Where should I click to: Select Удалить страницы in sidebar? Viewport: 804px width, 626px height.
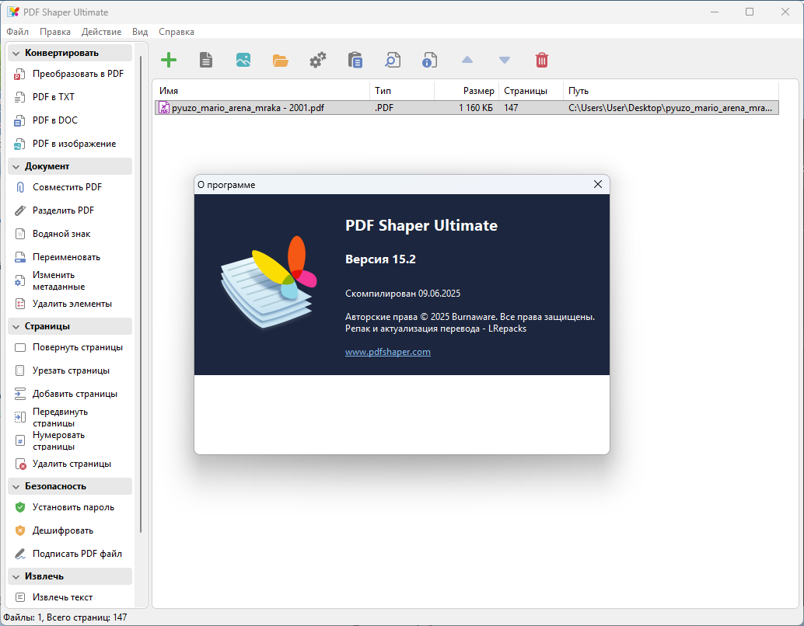(x=70, y=464)
